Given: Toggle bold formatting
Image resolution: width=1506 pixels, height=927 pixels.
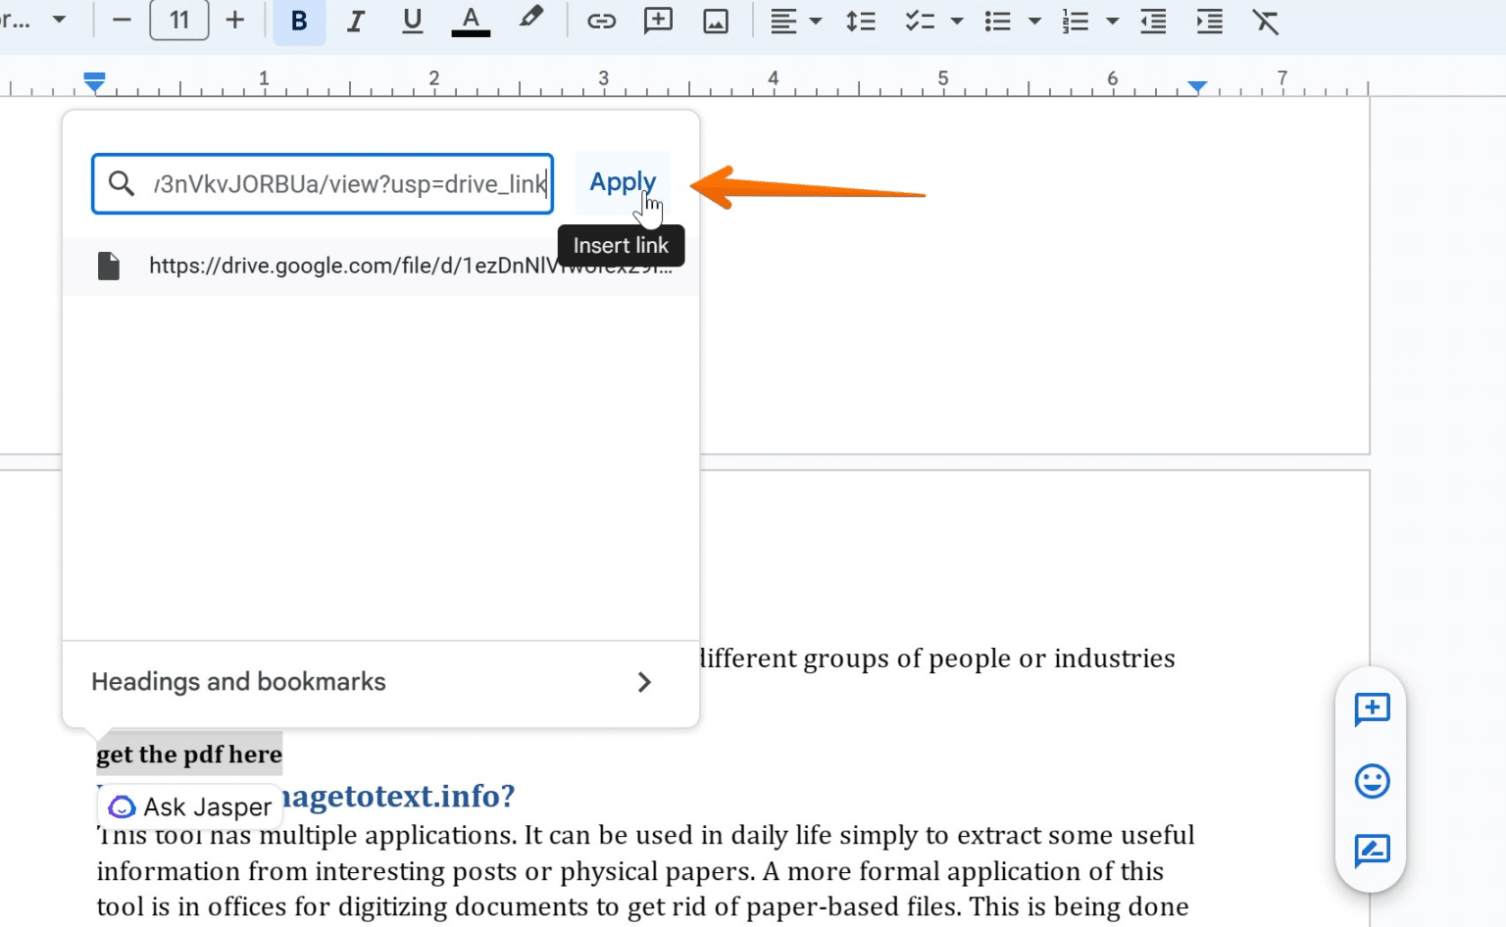Looking at the screenshot, I should pyautogui.click(x=298, y=21).
